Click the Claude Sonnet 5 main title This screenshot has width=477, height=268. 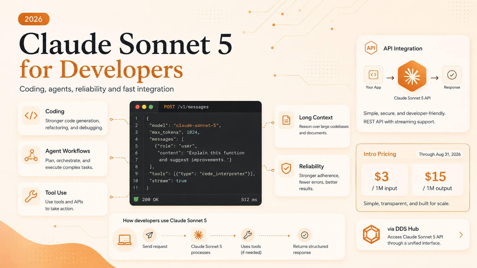click(126, 44)
